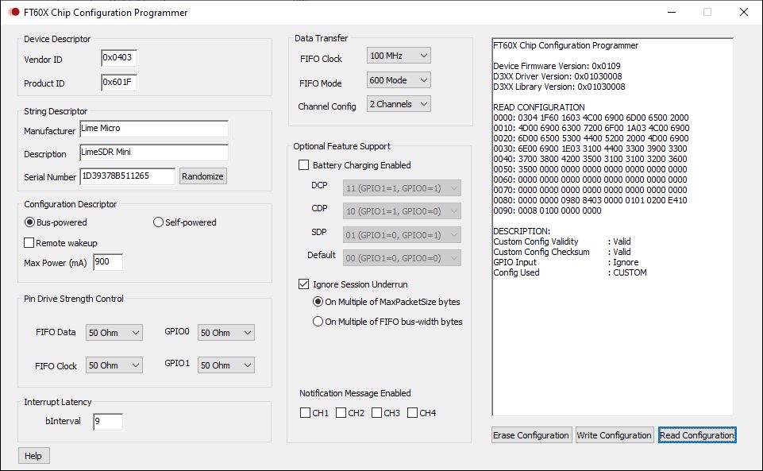
Task: Open the GPIO1 drive strength dropdown
Action: (225, 365)
